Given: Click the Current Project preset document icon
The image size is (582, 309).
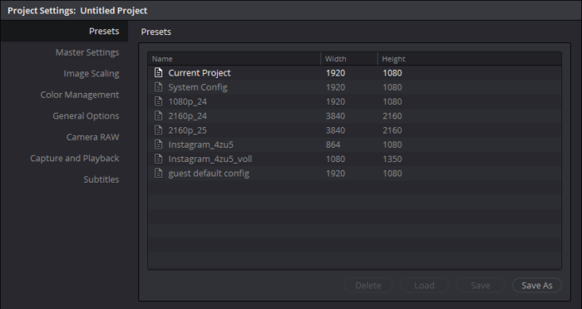Looking at the screenshot, I should [159, 73].
